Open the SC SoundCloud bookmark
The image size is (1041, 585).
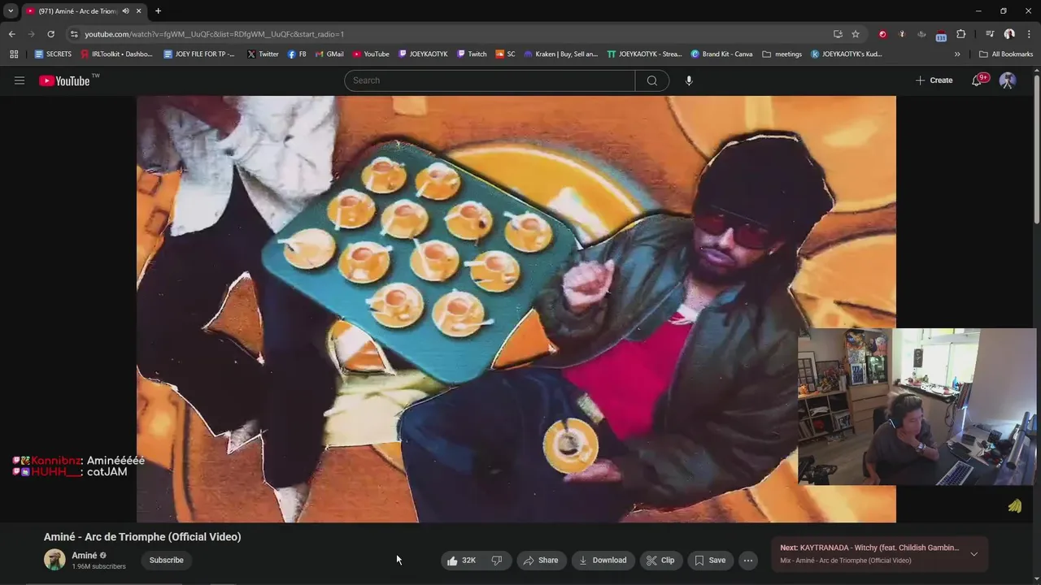click(505, 54)
